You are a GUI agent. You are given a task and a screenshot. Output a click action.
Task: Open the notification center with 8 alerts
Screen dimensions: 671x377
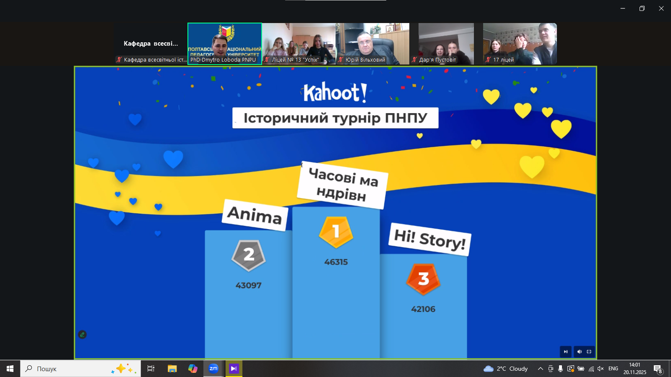(658, 369)
